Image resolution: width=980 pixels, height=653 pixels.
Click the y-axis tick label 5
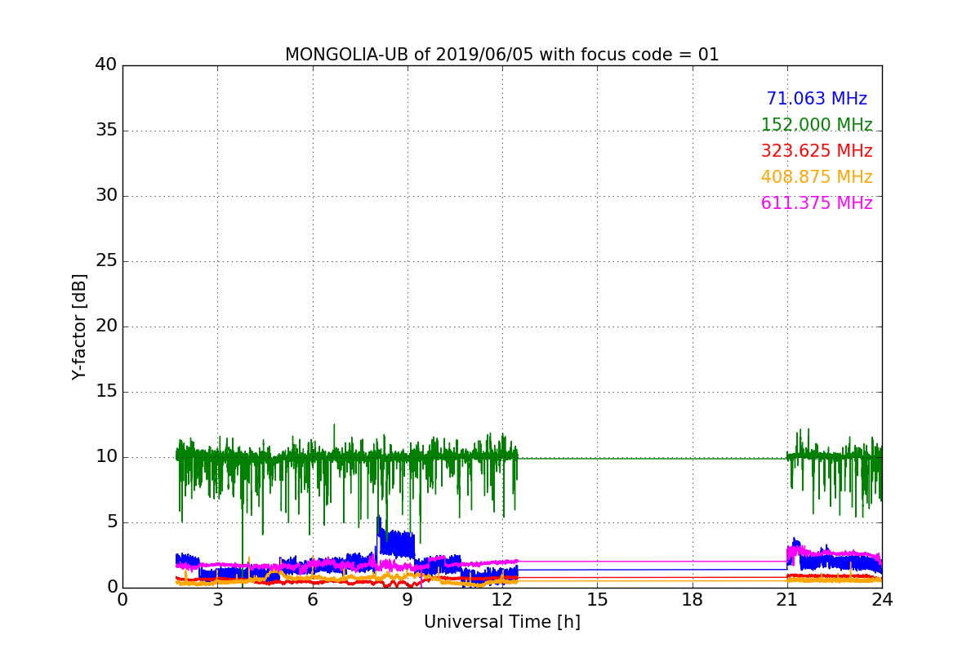[x=111, y=522]
